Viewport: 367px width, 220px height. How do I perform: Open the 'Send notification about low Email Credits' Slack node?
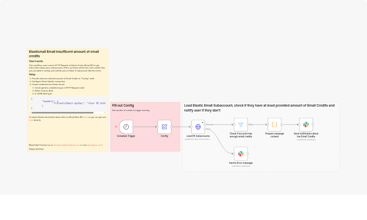306,125
